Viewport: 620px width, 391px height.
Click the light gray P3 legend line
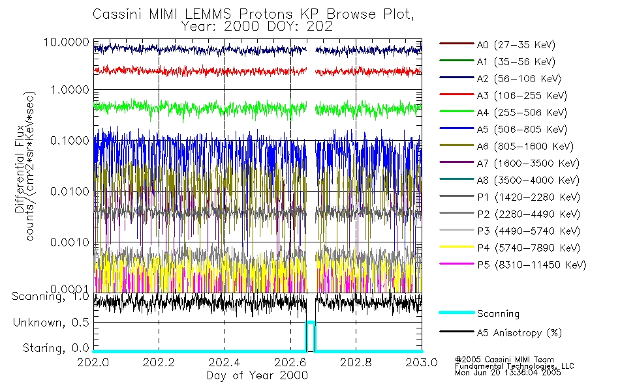click(x=456, y=229)
